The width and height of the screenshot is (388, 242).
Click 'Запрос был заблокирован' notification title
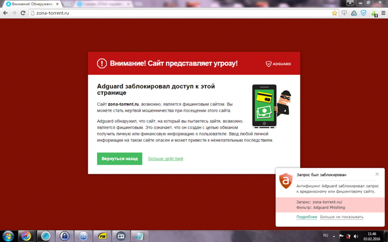(322, 175)
